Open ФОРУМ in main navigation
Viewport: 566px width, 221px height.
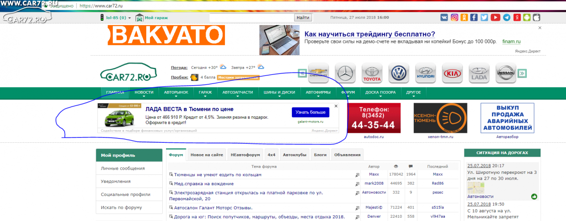click(x=348, y=92)
